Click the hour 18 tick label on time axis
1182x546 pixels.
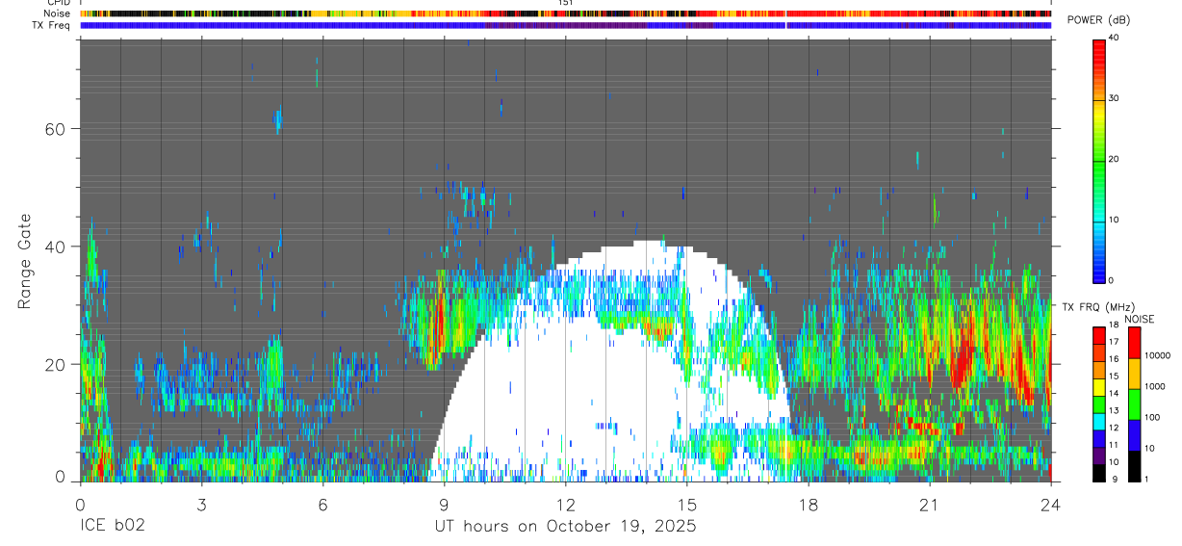tap(809, 504)
